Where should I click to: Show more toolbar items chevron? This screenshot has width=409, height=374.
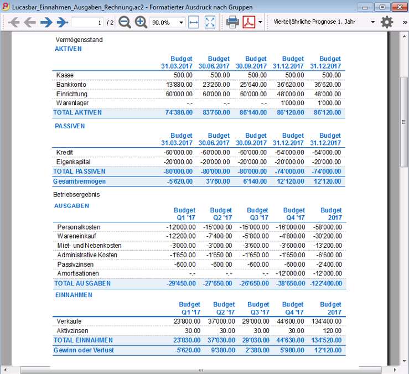pos(404,22)
